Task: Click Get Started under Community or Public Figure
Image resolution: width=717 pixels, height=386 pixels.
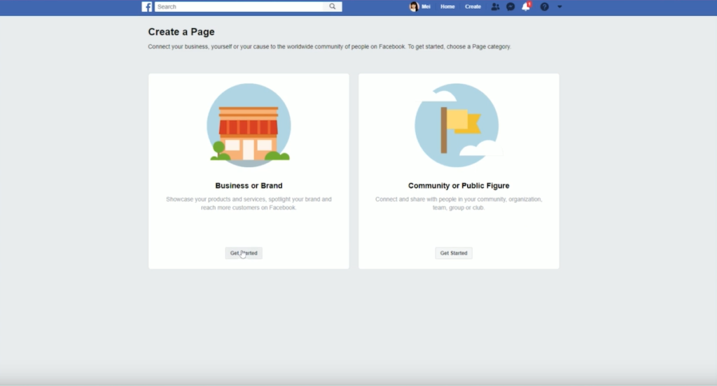Action: [454, 253]
